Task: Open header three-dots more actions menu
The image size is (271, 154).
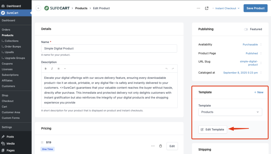Action: (x=198, y=8)
